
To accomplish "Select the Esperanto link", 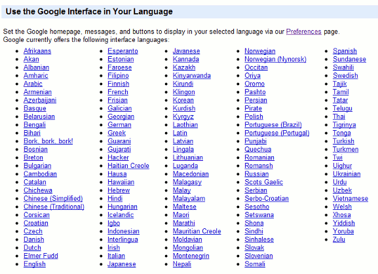I will coord(123,51).
